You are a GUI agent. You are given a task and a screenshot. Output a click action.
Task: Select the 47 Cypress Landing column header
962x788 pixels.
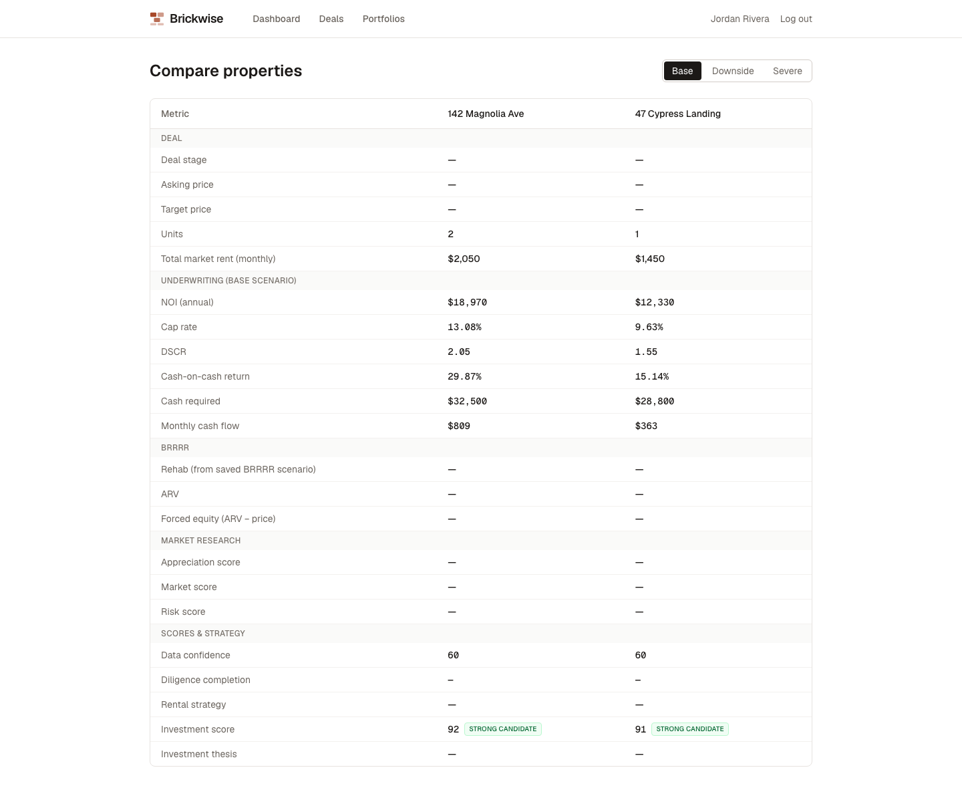(678, 114)
